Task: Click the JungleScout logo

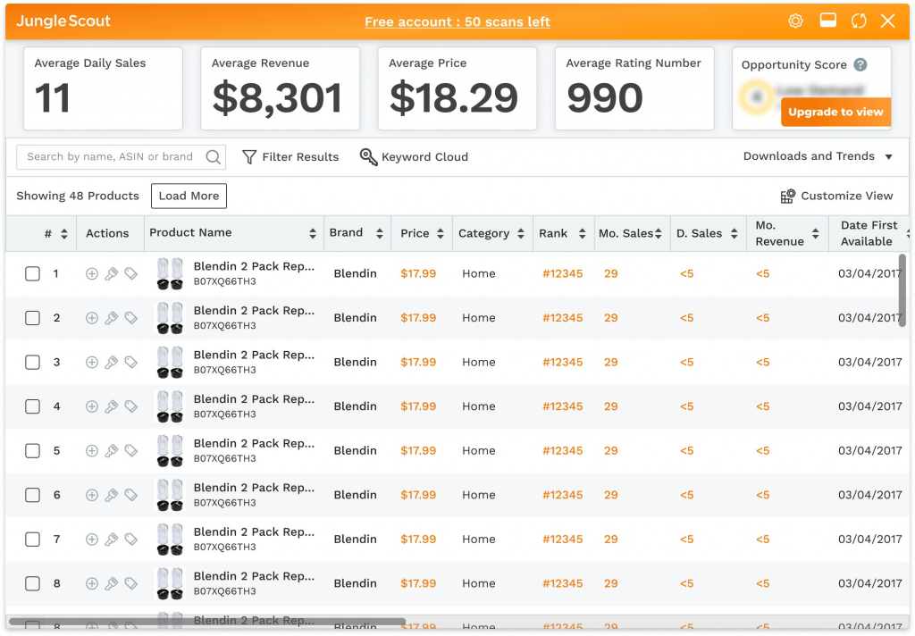Action: point(63,21)
